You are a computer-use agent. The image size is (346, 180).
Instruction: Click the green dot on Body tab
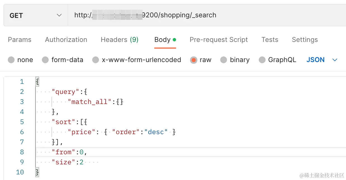click(x=174, y=40)
